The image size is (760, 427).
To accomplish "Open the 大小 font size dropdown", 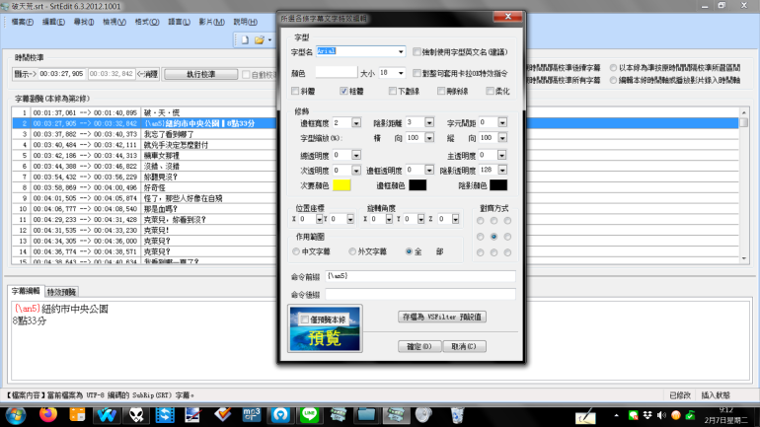I will pos(401,73).
